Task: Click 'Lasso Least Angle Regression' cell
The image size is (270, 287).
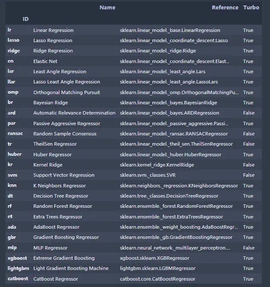Action: pos(67,82)
